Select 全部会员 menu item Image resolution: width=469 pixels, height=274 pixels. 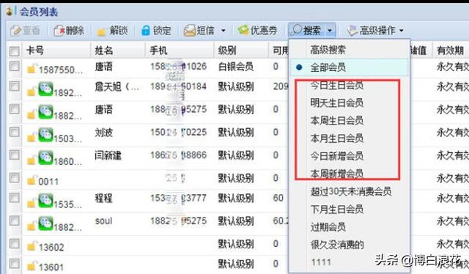pyautogui.click(x=349, y=67)
